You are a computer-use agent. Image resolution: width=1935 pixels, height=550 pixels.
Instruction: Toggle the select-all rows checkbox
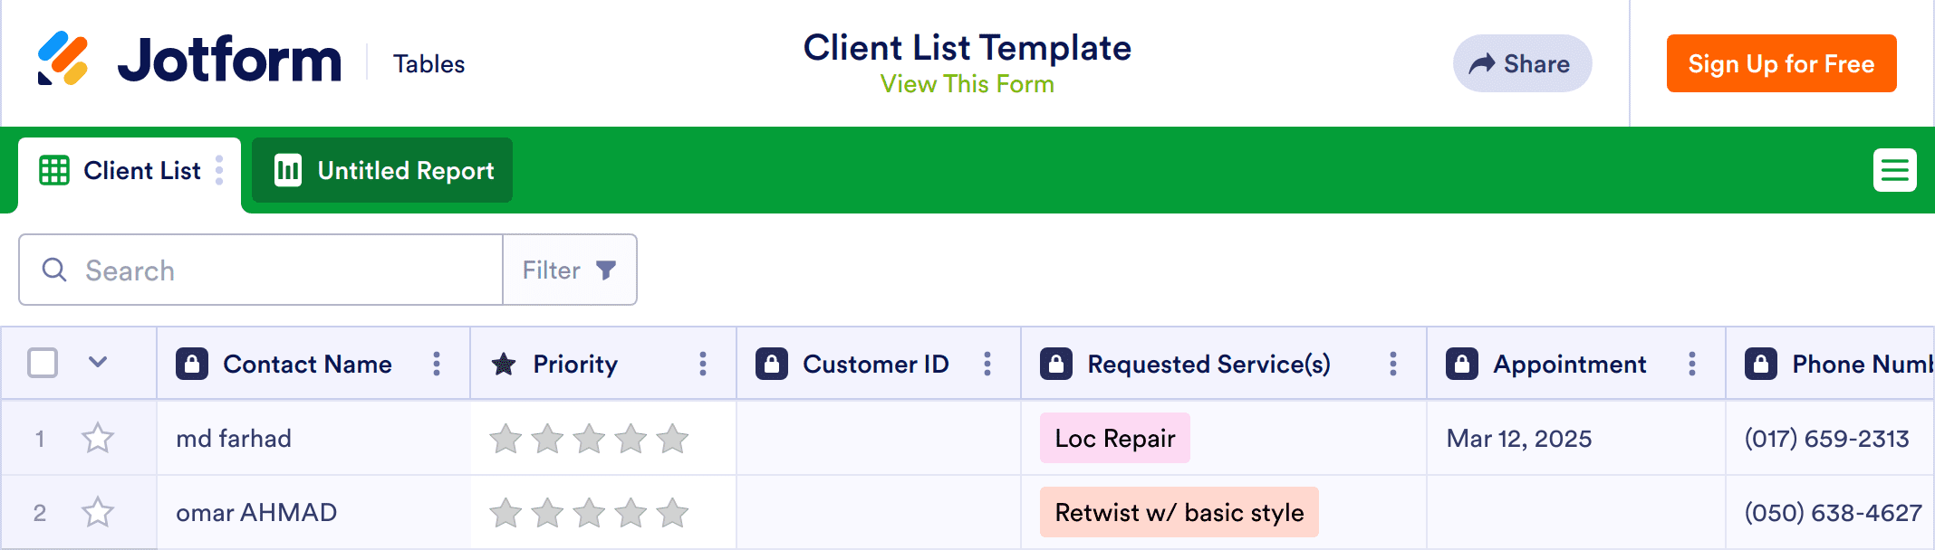tap(43, 363)
